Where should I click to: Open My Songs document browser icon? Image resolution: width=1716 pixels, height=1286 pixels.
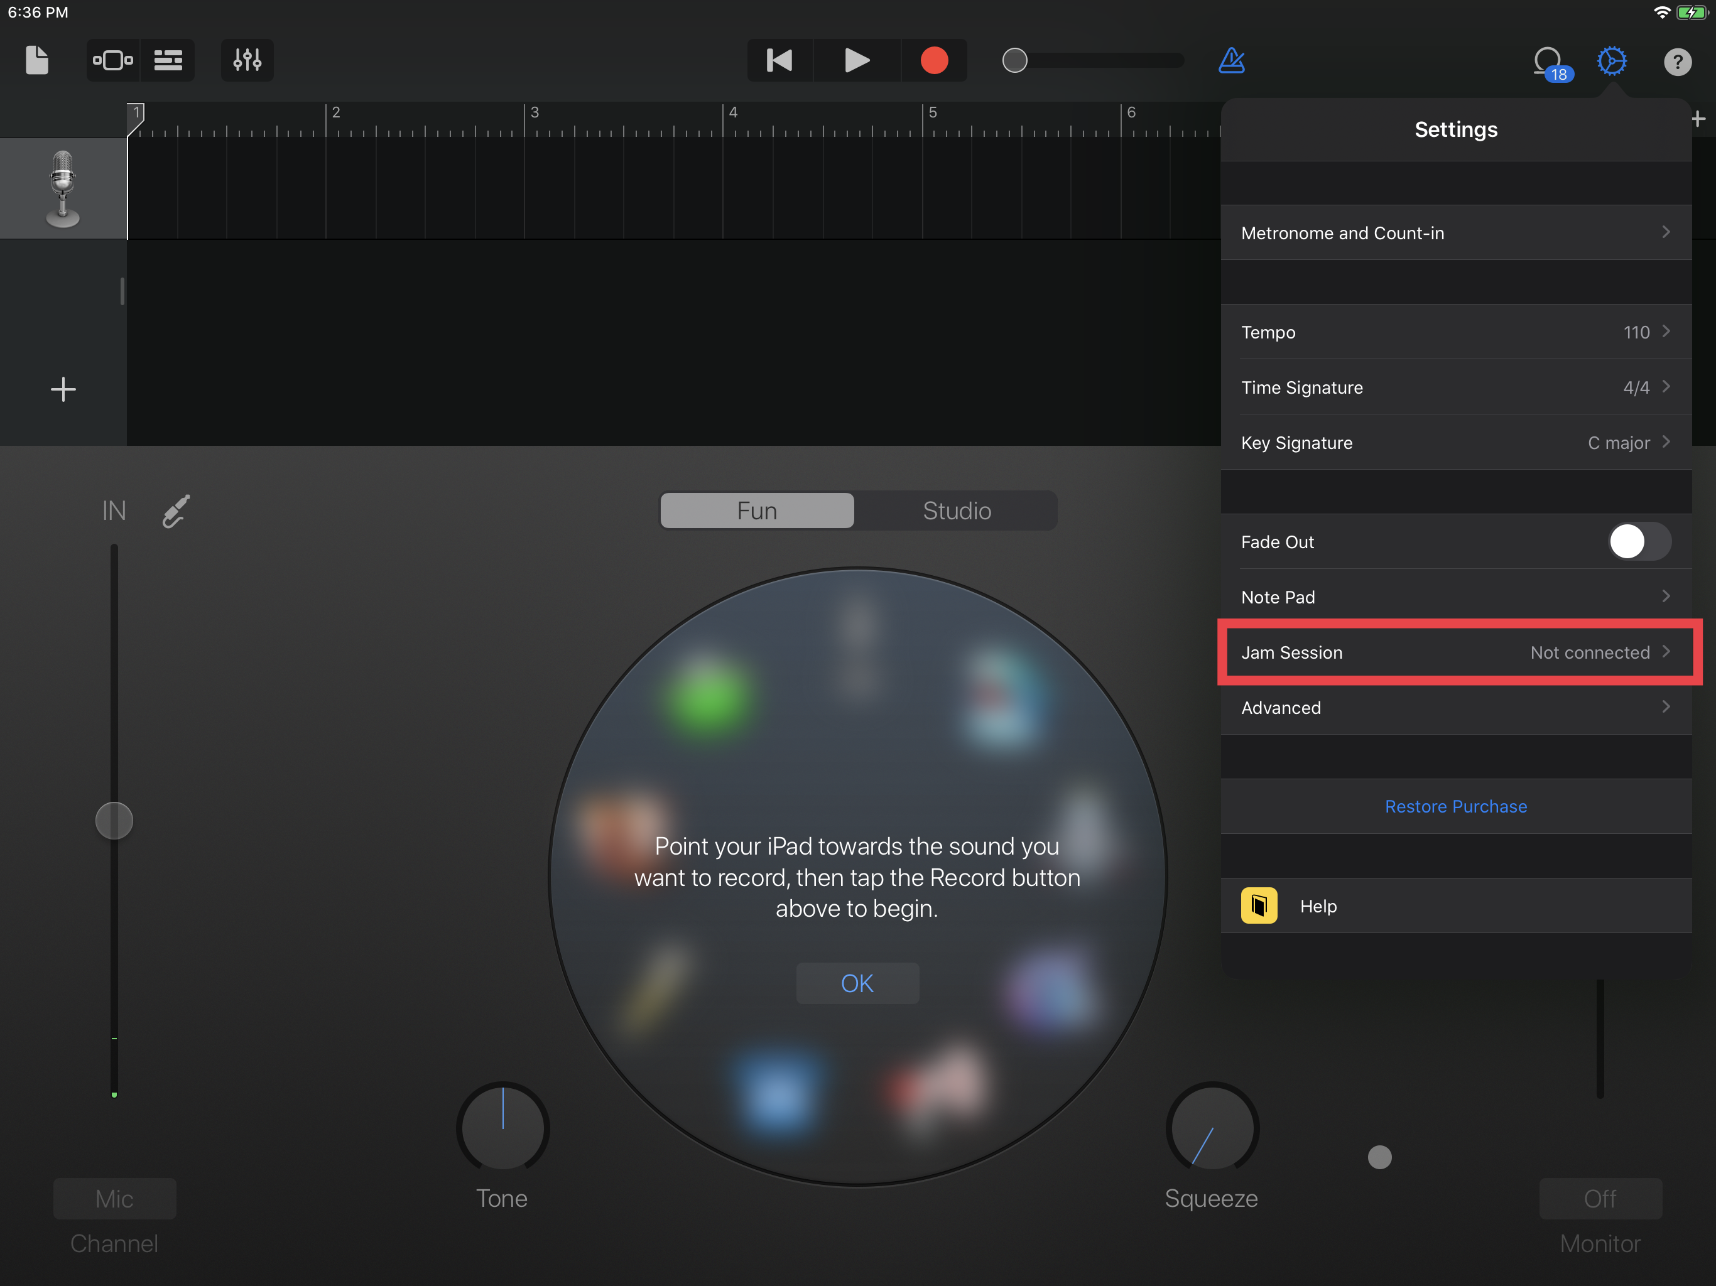pos(36,60)
